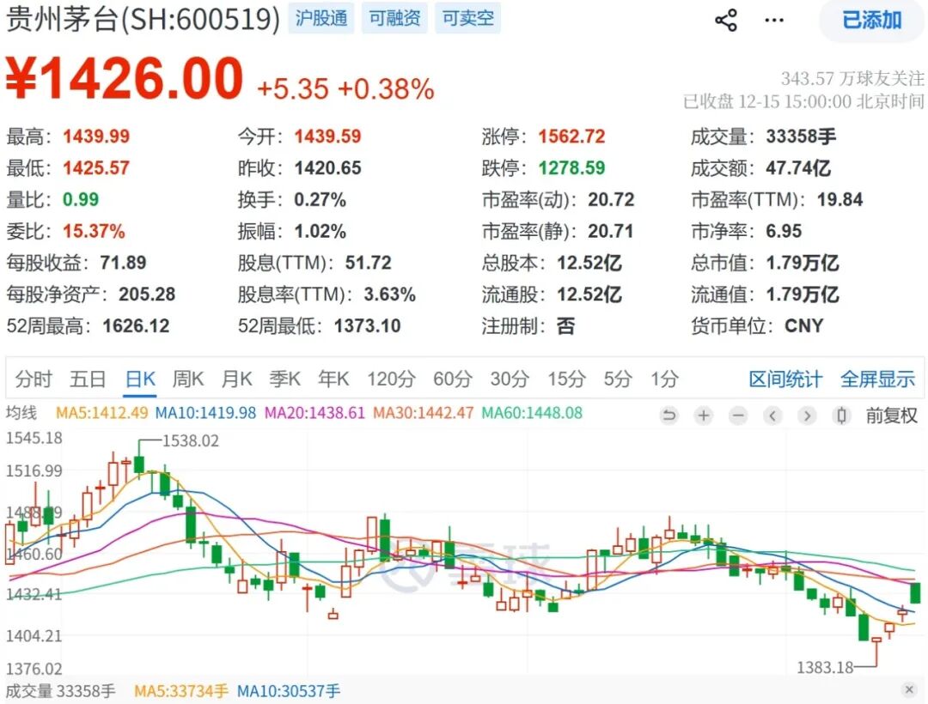Click the chart reset undo icon

pyautogui.click(x=669, y=416)
